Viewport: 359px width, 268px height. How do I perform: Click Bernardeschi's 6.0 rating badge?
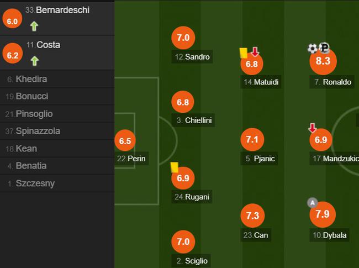pos(12,19)
